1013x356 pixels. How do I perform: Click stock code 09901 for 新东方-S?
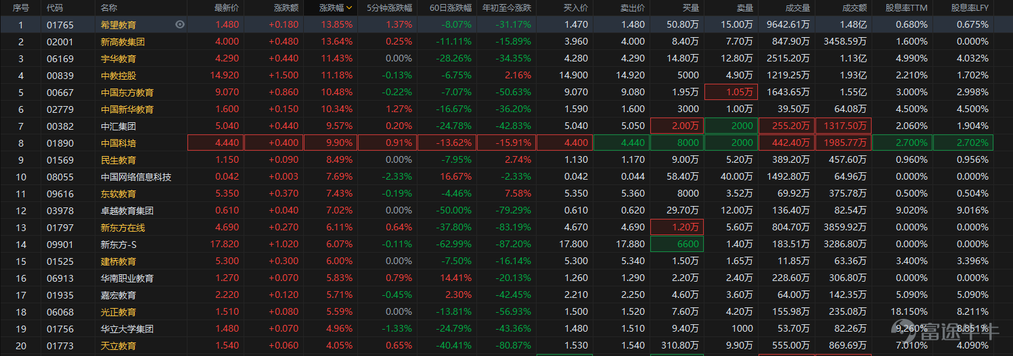tap(55, 245)
